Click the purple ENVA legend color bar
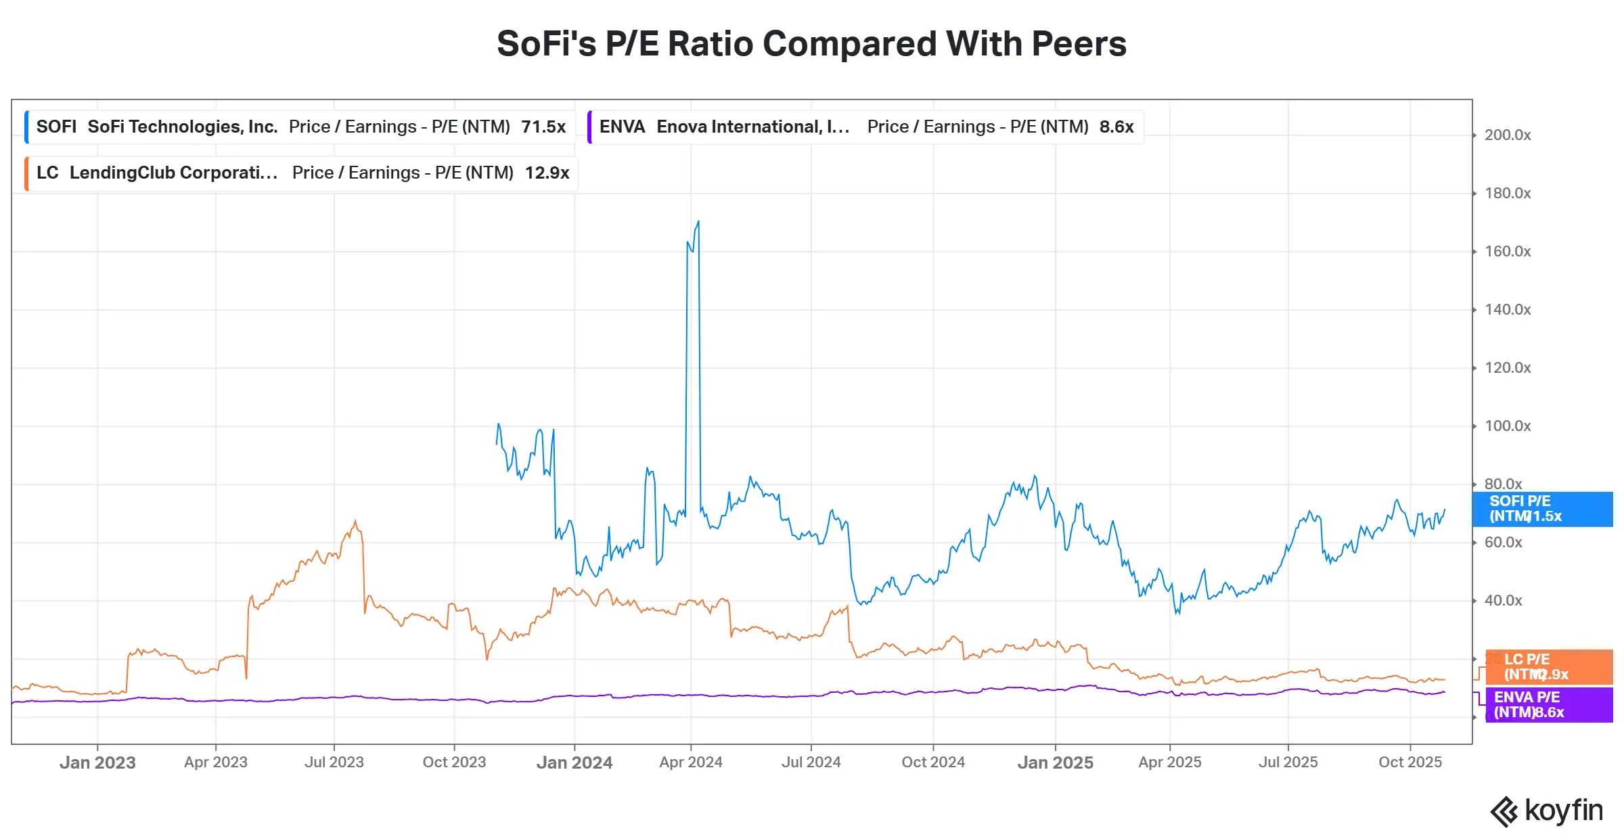 [x=589, y=127]
